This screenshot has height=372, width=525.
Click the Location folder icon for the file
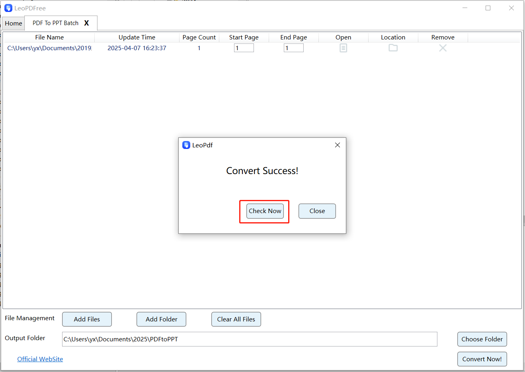(393, 47)
